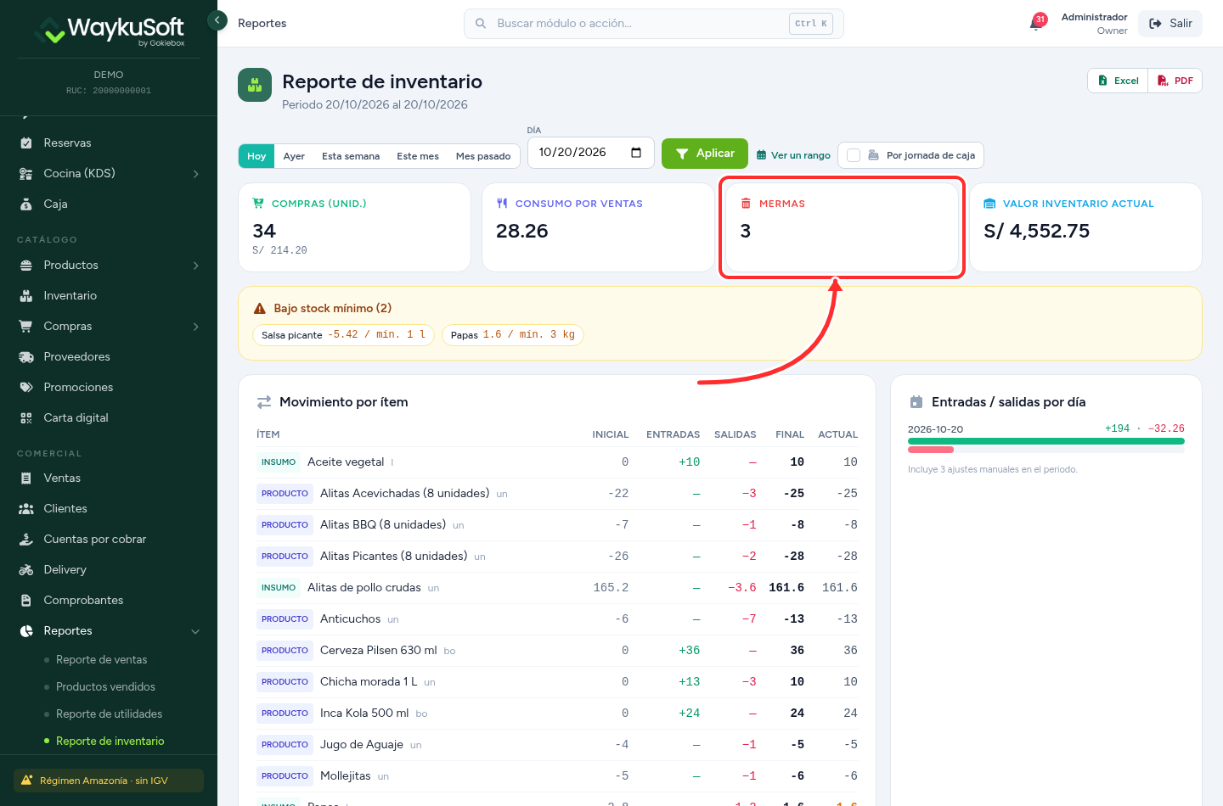This screenshot has height=806, width=1223.
Task: Collapse the Reportes submenu chevron
Action: coord(196,631)
